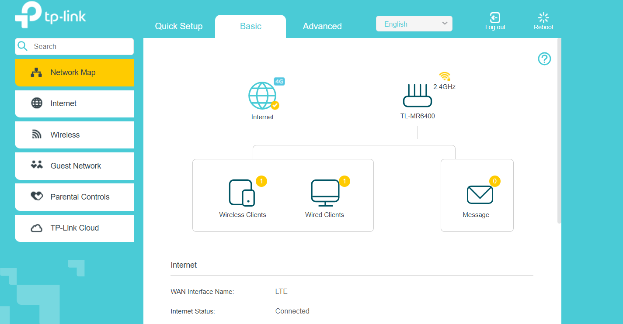Open the Message envelope icon
Image resolution: width=623 pixels, height=324 pixels.
point(480,194)
